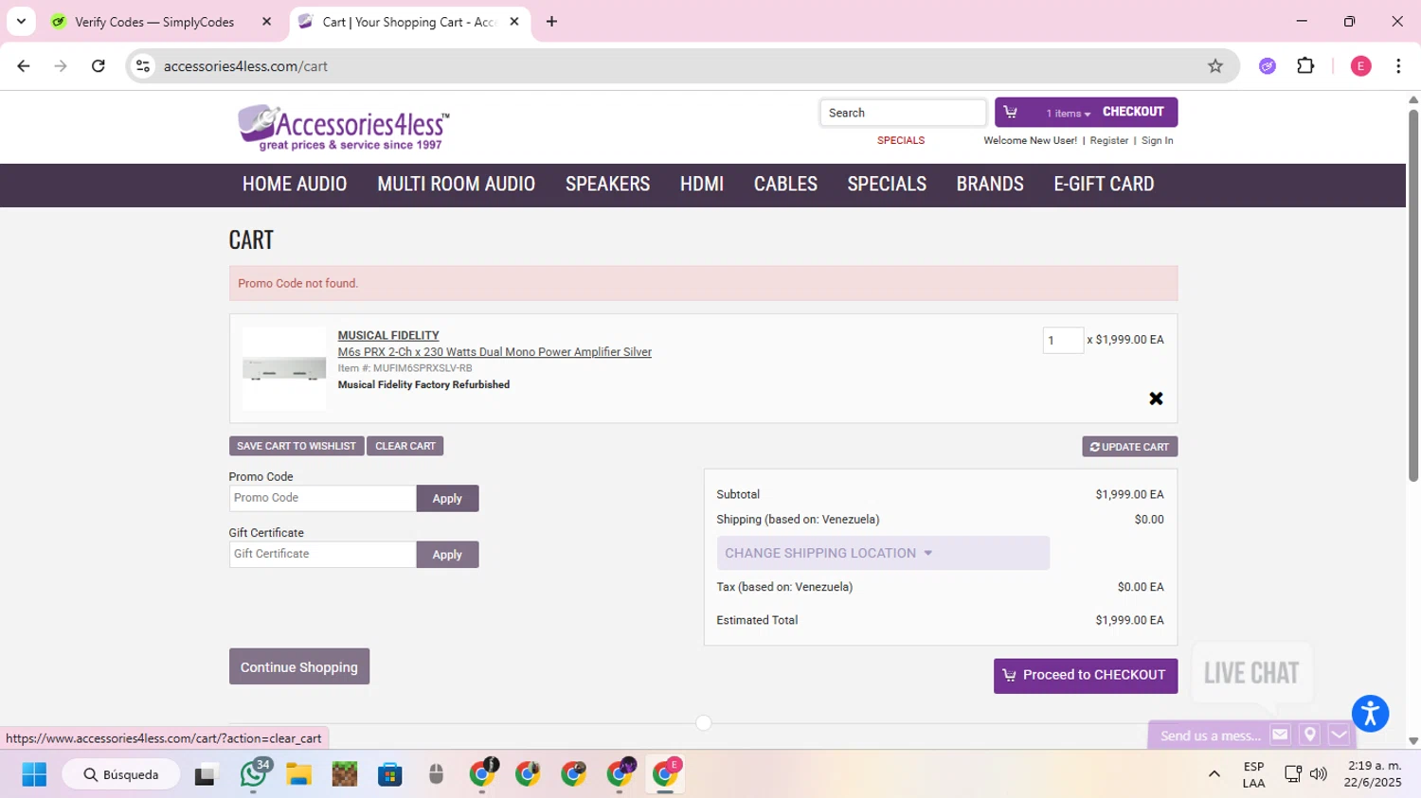Open the CABLES menu
Screen dimensions: 1421x798
(785, 184)
